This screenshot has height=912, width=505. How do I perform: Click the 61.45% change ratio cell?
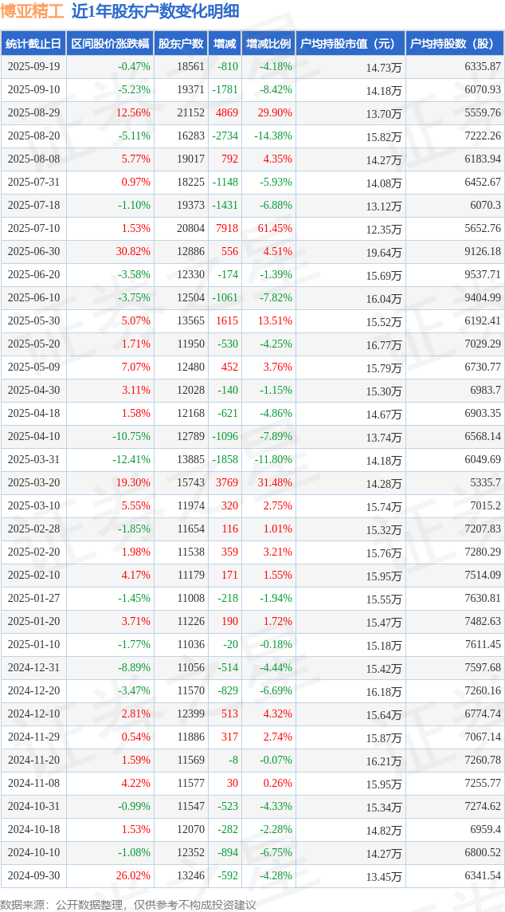point(274,229)
